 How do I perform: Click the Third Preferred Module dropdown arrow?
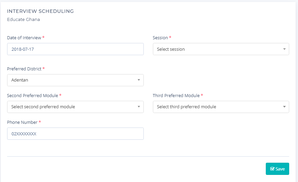[284, 107]
